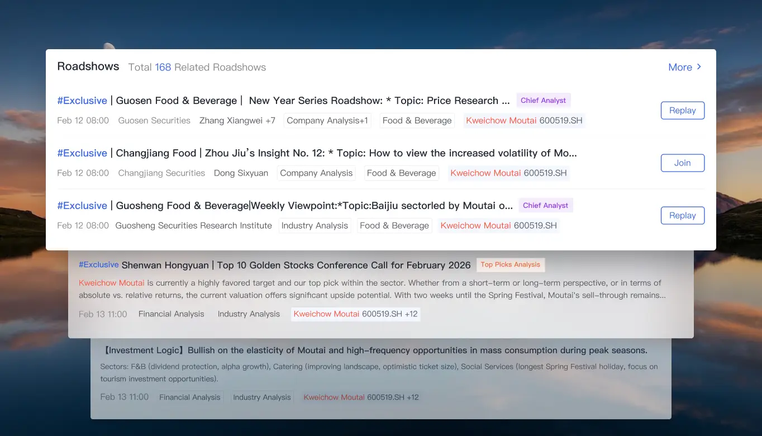
Task: Click Feb 12 08:00 date in Guosheng row
Action: pos(83,226)
